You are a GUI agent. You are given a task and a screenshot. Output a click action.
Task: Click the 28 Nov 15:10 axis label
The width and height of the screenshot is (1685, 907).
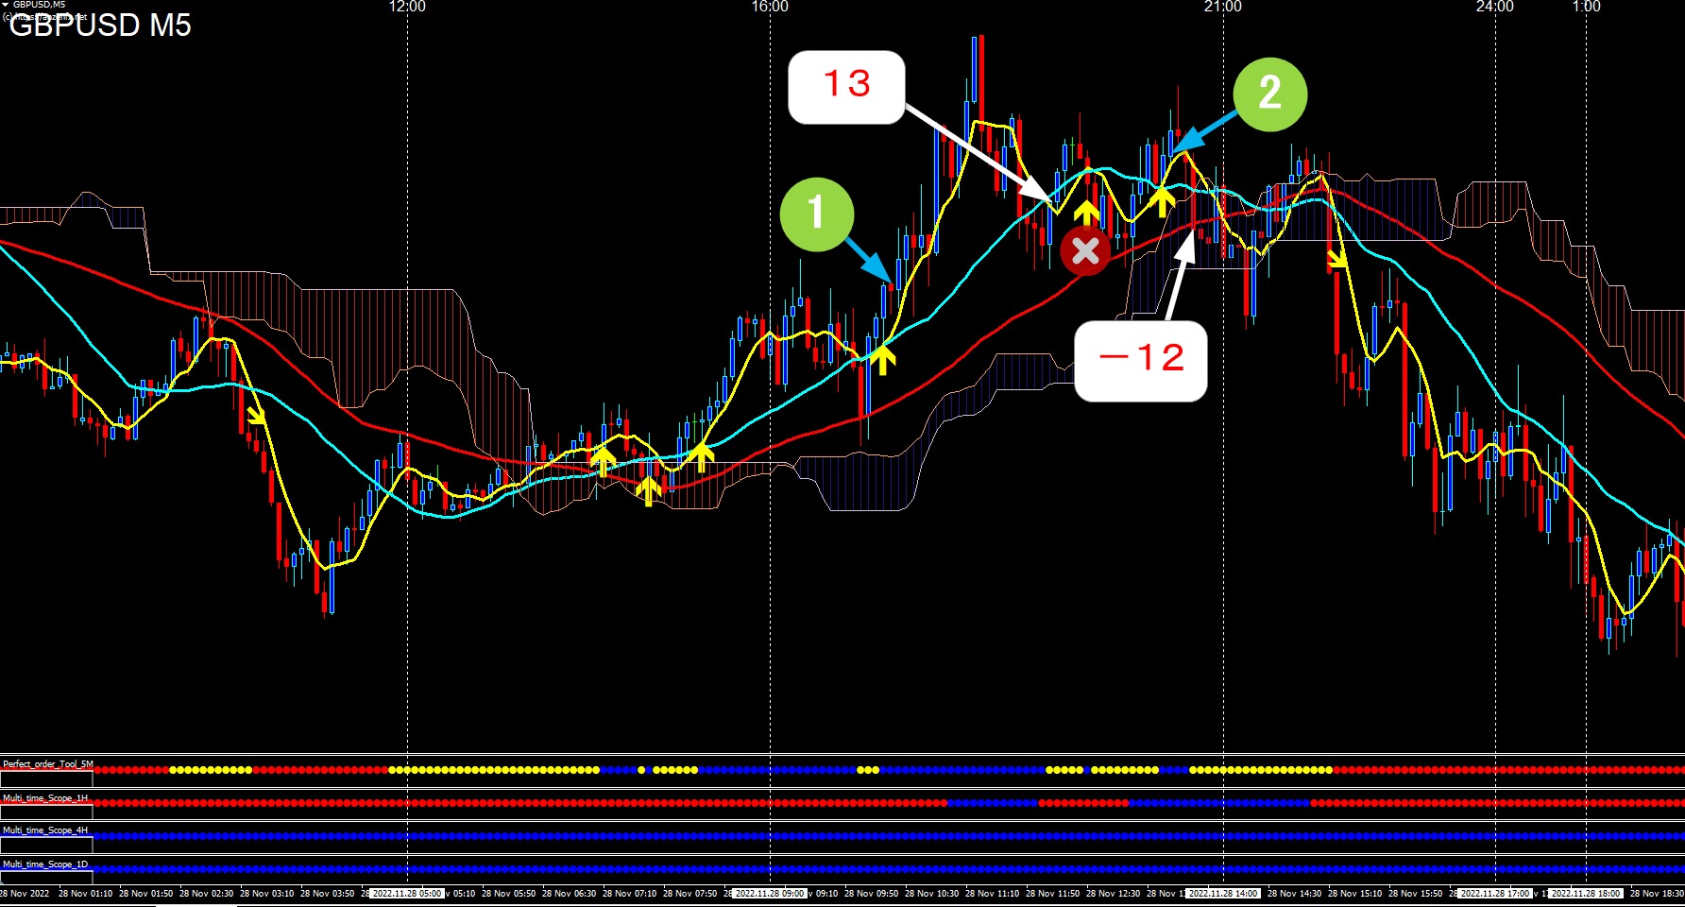point(1354,893)
